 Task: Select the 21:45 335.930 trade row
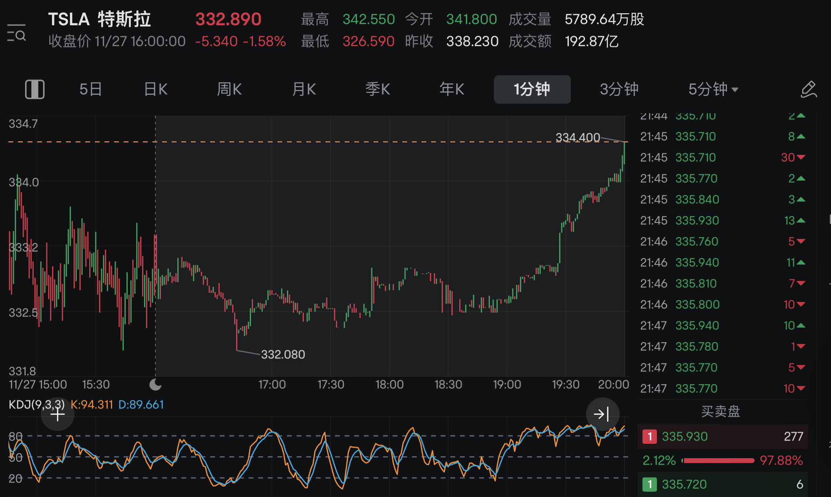(x=723, y=220)
